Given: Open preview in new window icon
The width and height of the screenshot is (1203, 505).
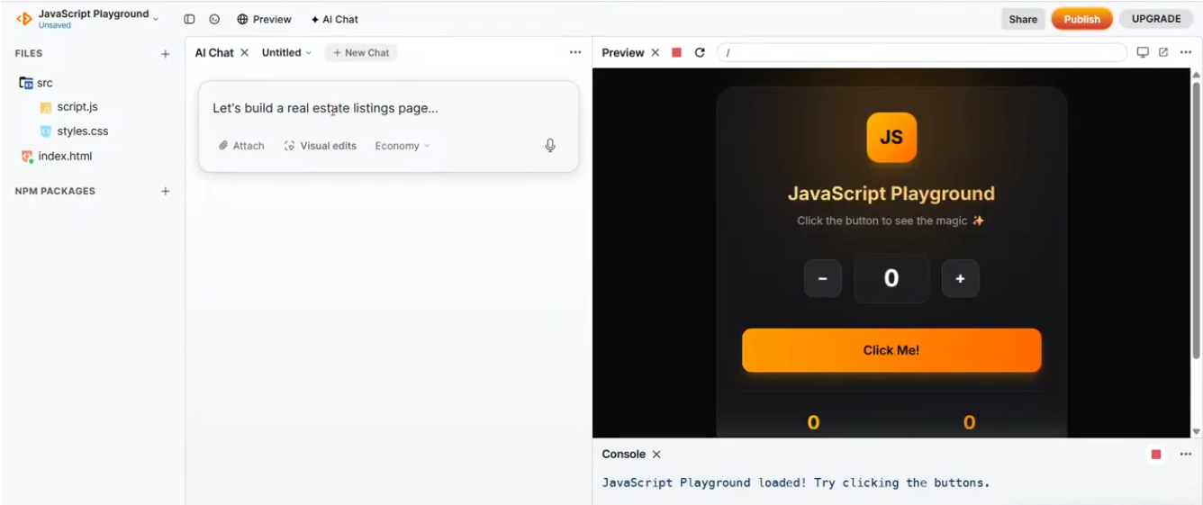Looking at the screenshot, I should [x=1163, y=53].
